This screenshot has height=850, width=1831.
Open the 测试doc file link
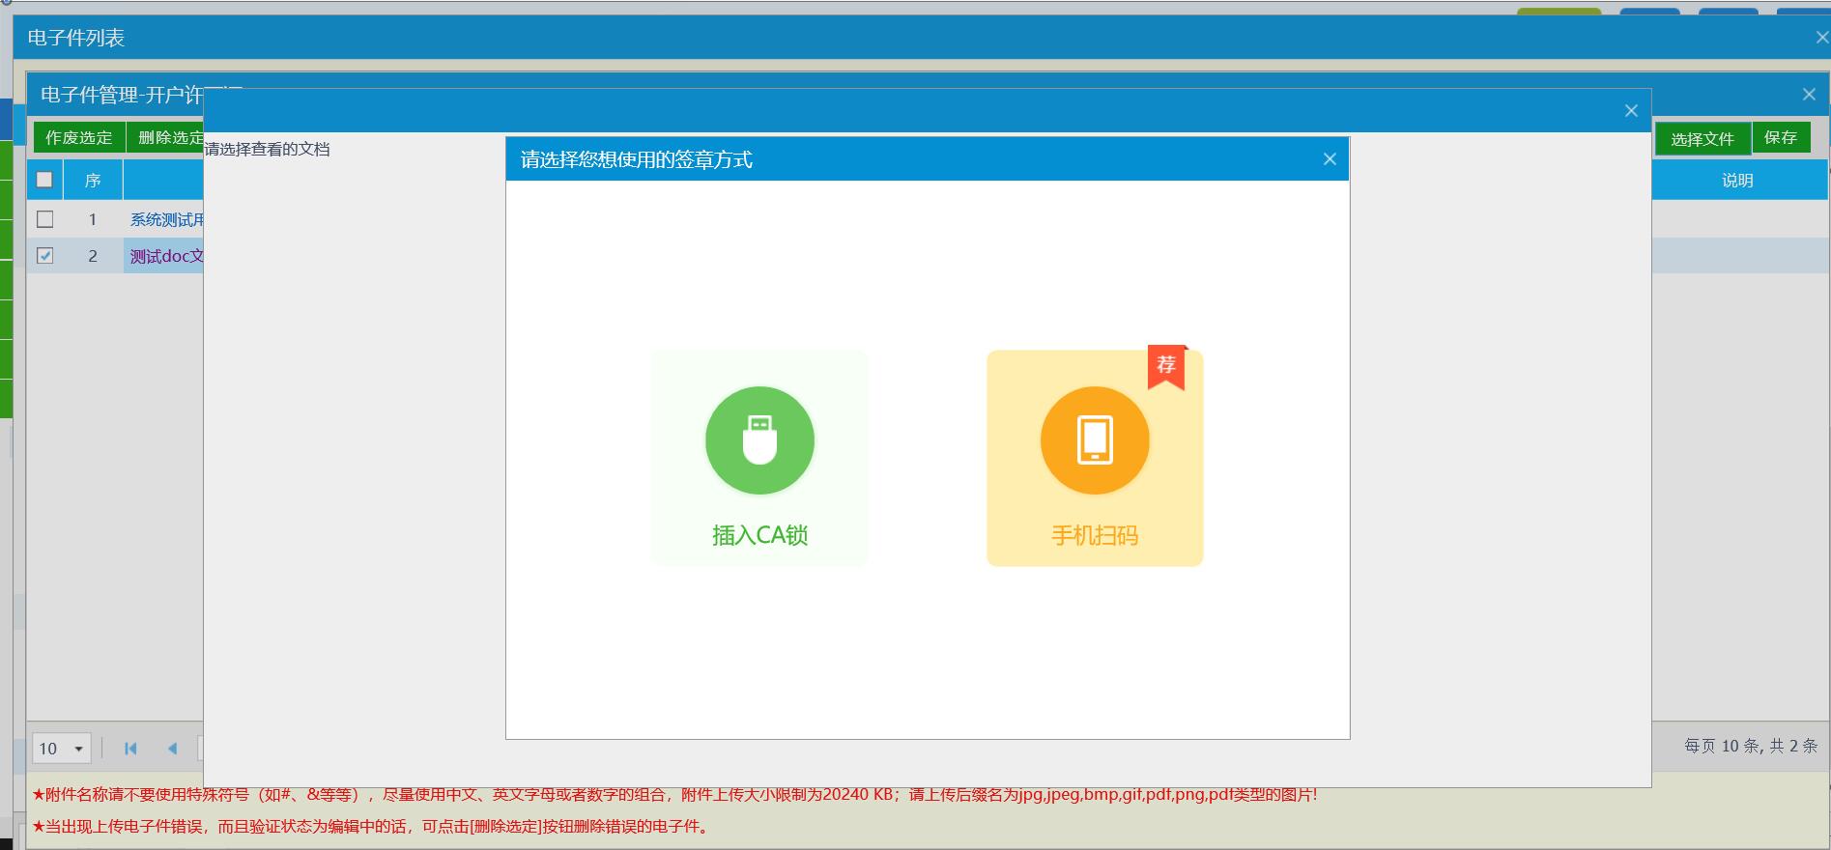tap(166, 257)
